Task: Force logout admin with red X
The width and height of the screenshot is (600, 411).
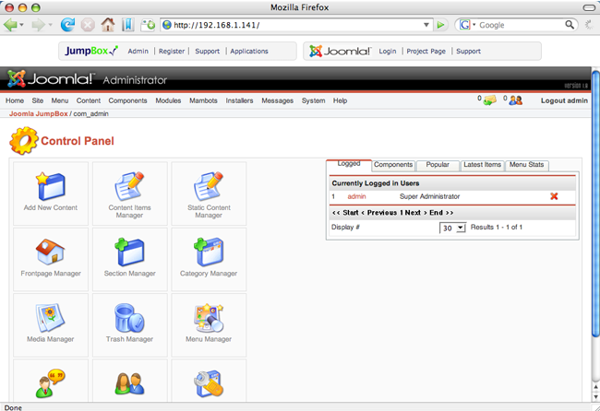Action: point(554,196)
